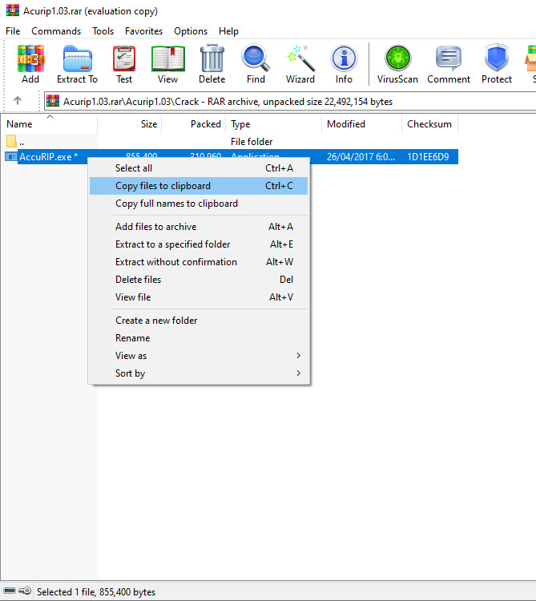Choose Extract without confirmation
Screen dimensions: 536x601
point(199,262)
